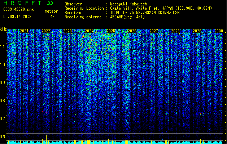Screen dimensions: 227x144
Task: Click the 2030 time marker
Action: pos(219,31)
